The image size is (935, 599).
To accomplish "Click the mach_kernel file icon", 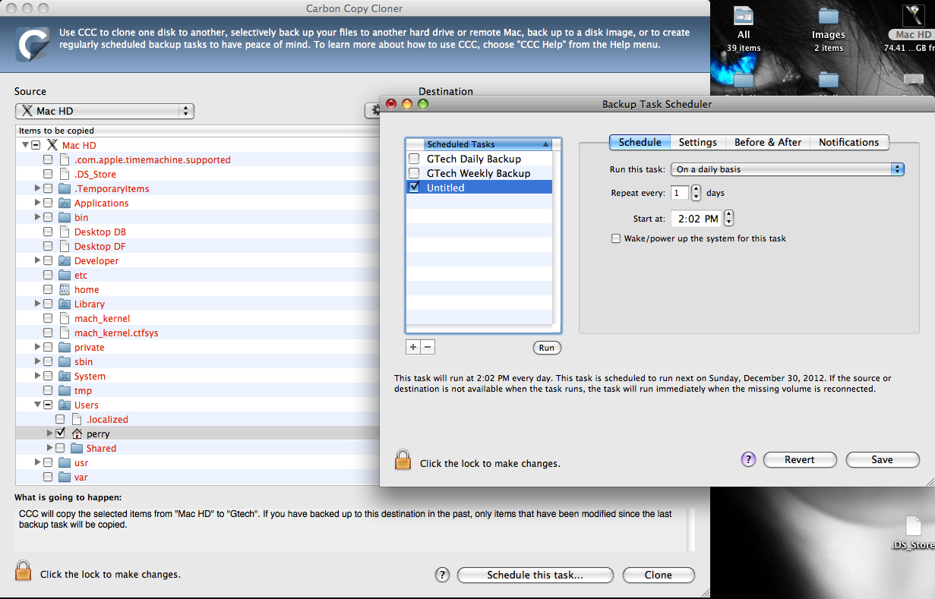I will tap(65, 319).
